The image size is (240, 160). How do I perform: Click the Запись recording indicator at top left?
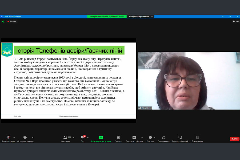[x=12, y=21]
